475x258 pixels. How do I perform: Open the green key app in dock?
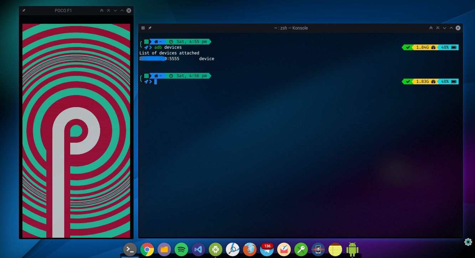(x=301, y=249)
